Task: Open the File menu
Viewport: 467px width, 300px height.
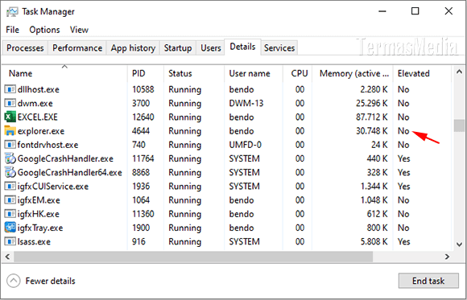Action: point(13,30)
